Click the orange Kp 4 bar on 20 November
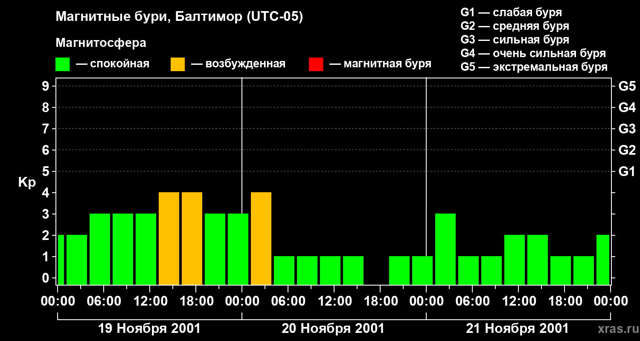 (x=261, y=238)
